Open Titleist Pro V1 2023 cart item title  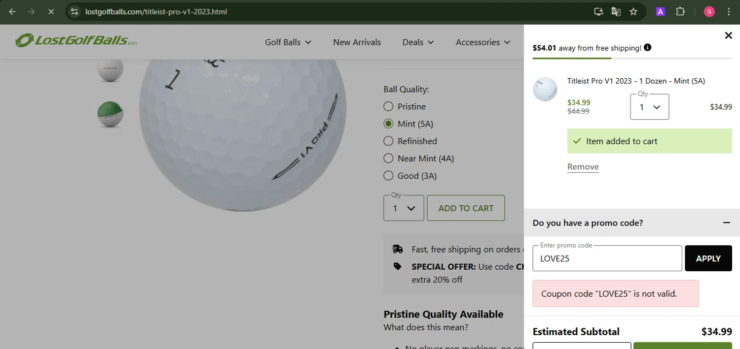point(636,81)
